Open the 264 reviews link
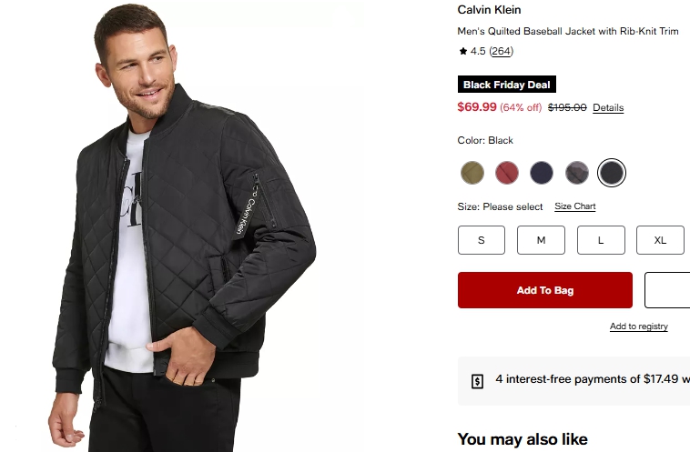Image resolution: width=690 pixels, height=452 pixels. 502,51
